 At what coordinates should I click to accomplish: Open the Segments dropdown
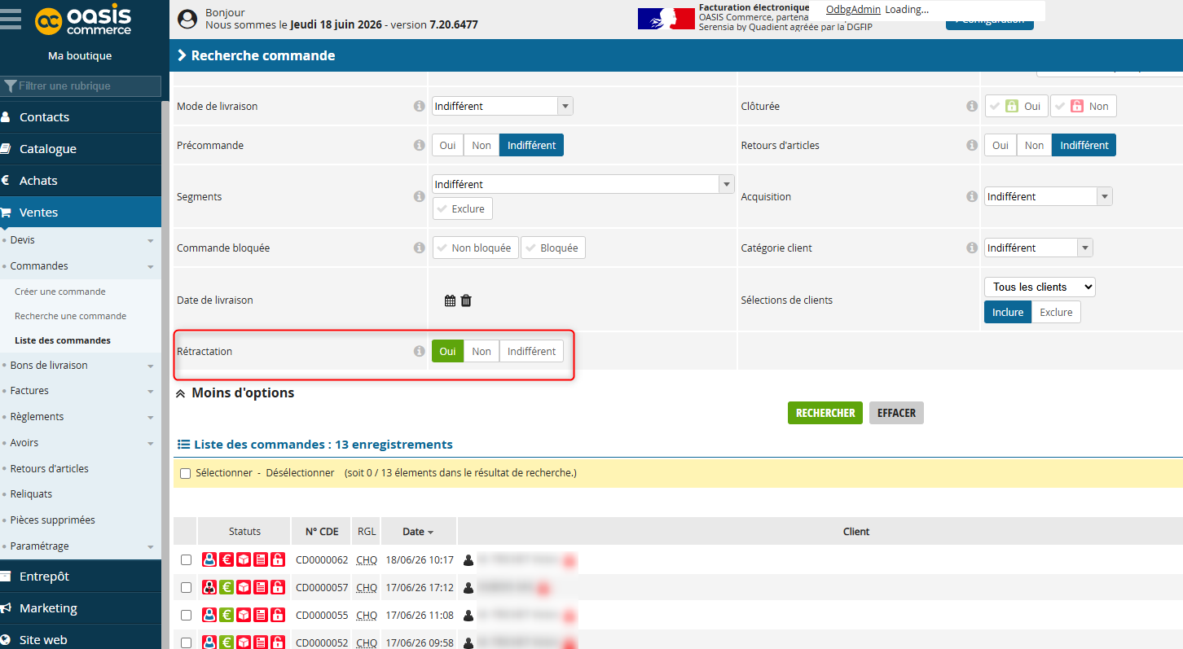(x=583, y=184)
